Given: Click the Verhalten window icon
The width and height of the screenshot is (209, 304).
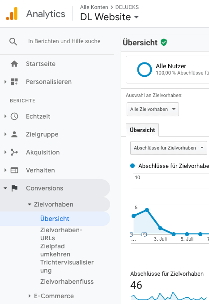Looking at the screenshot, I should [14, 170].
